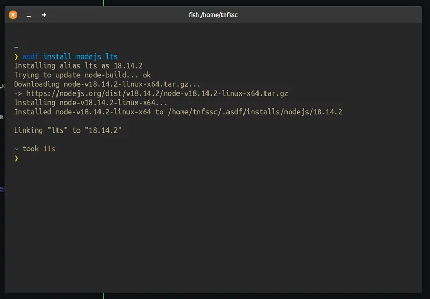Click the empty yellow prompt chevron at bottom
Screen dimensions: 430x299
tap(16, 158)
